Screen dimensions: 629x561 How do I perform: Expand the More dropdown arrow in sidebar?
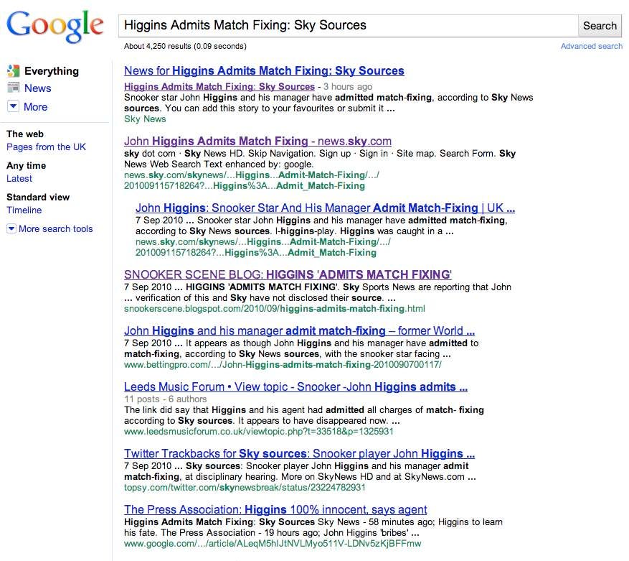(13, 106)
